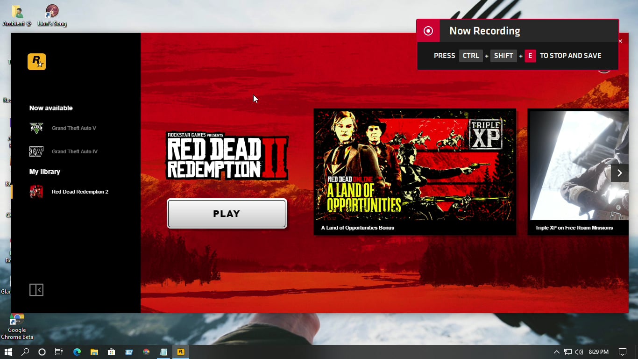Screen dimensions: 638x359
Task: Click the 'Now available' section heading
Action: click(x=51, y=108)
